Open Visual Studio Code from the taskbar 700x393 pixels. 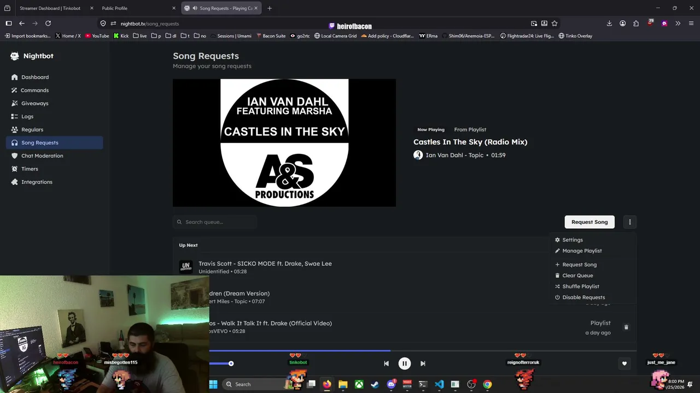439,384
